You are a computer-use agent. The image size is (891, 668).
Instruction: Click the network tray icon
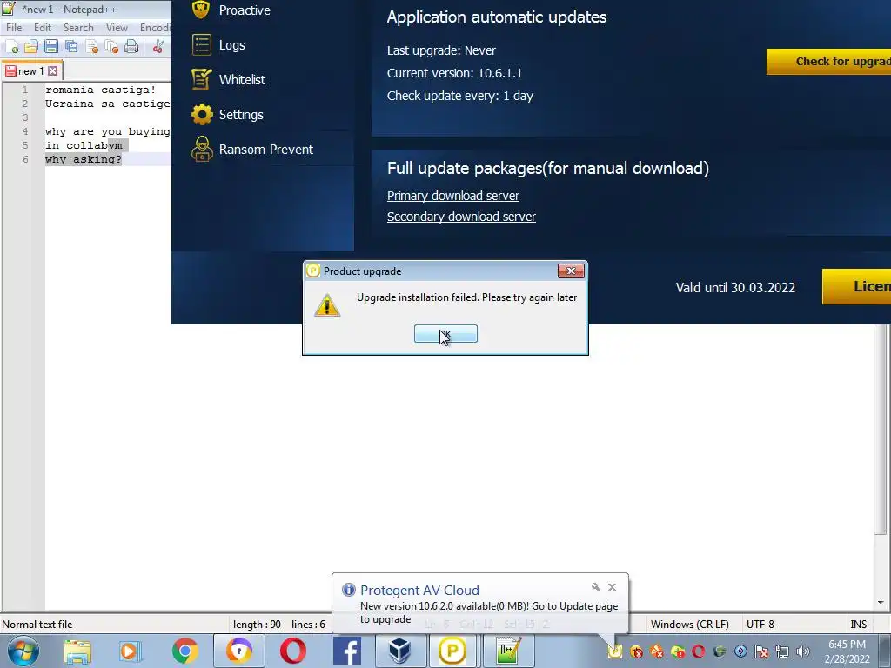coord(782,651)
